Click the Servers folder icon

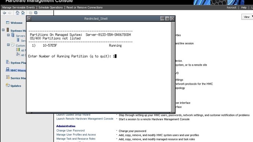pyautogui.click(x=13, y=35)
